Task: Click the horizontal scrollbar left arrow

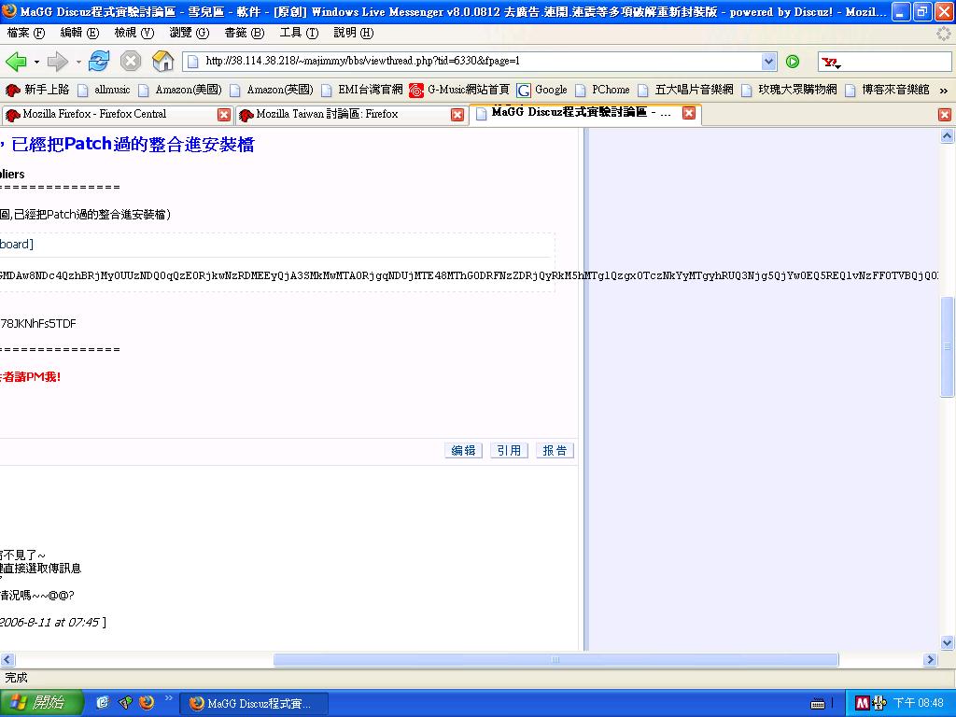Action: (x=7, y=660)
